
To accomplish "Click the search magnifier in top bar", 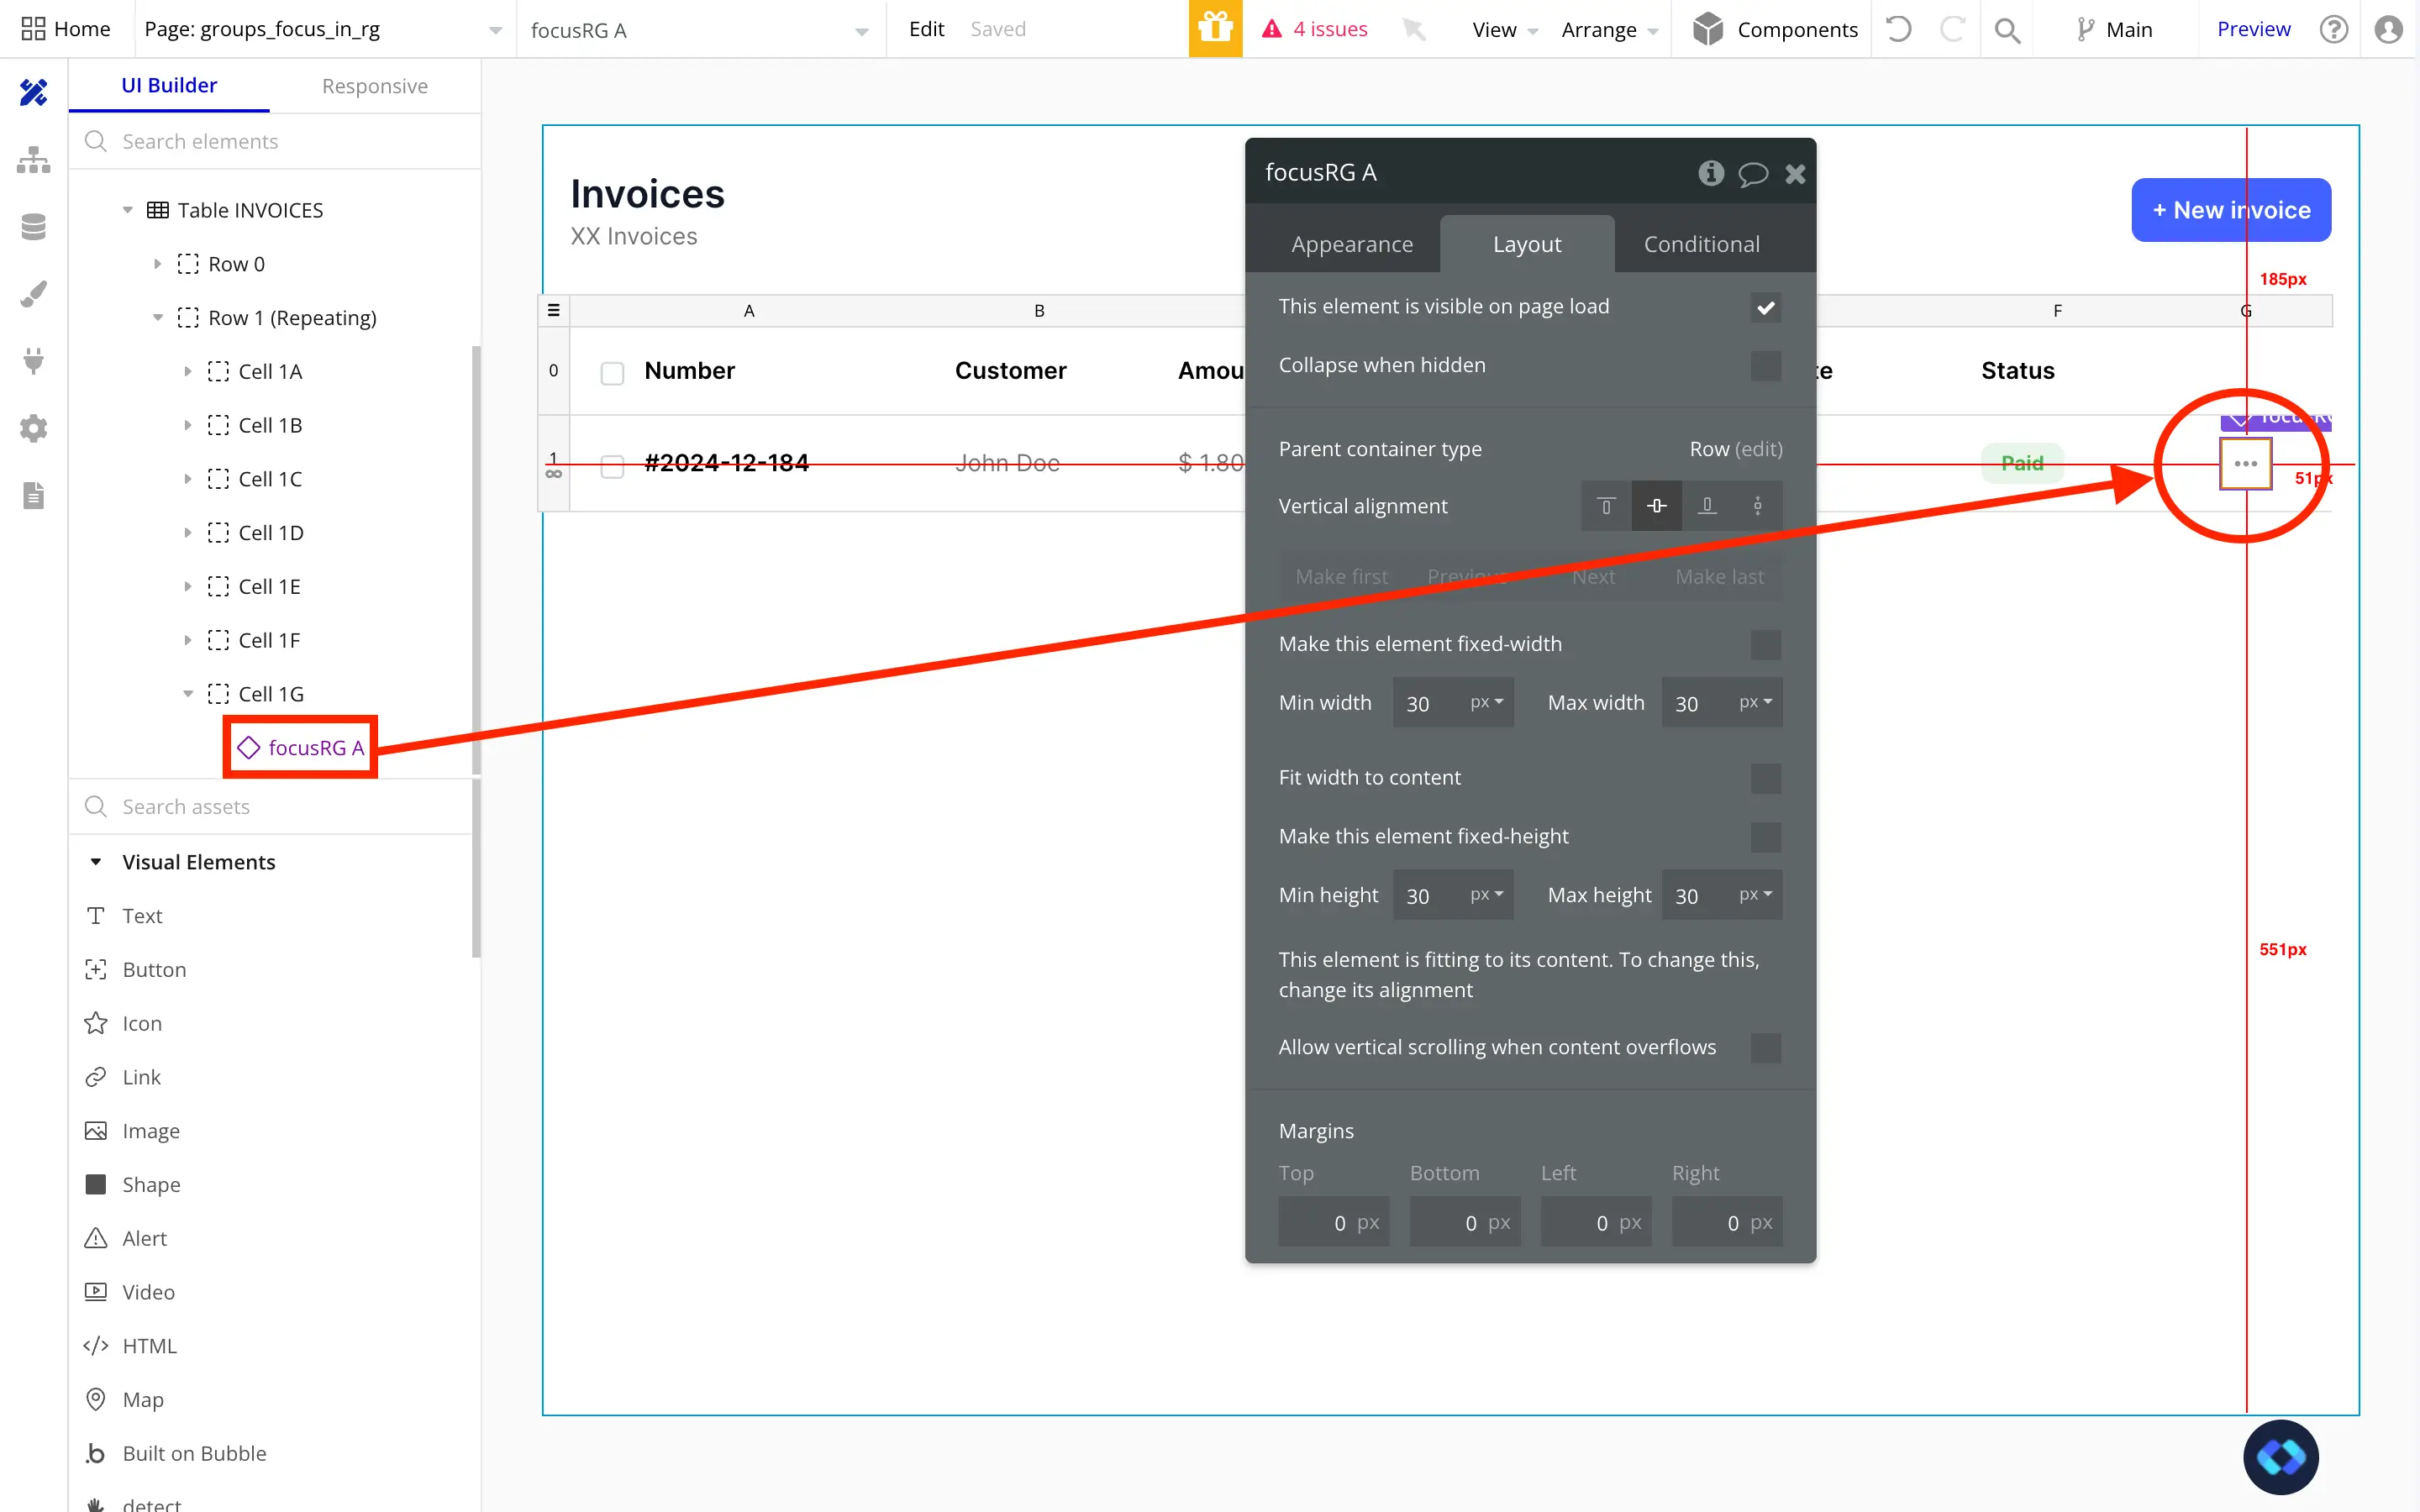I will [x=2006, y=30].
